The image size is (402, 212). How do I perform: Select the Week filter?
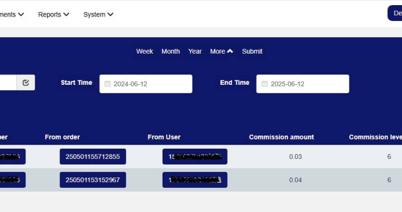144,51
